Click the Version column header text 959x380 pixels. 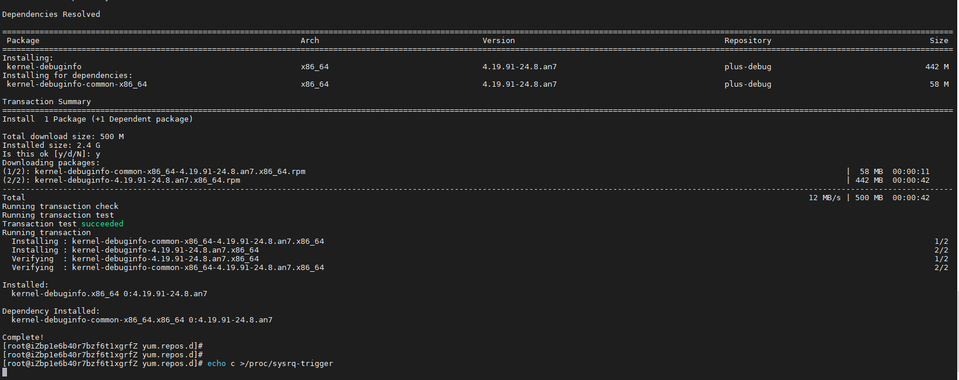(x=499, y=41)
